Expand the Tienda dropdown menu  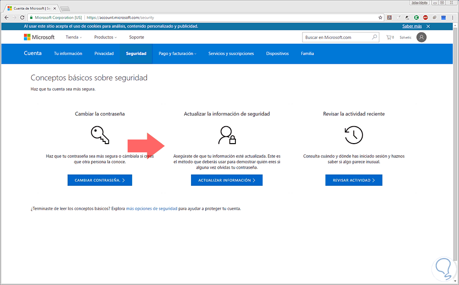pyautogui.click(x=74, y=37)
